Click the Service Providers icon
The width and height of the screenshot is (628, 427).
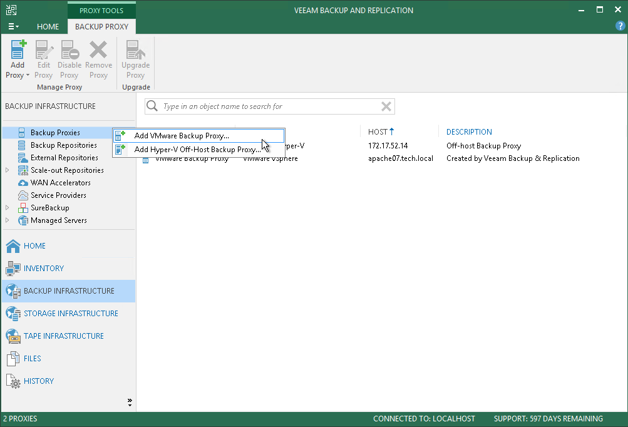[23, 195]
